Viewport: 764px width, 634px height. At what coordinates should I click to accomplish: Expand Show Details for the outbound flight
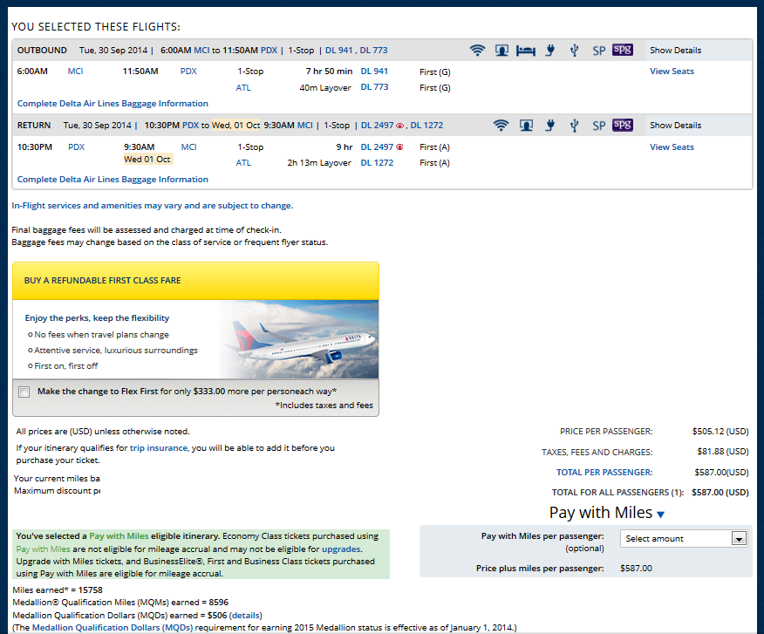pos(675,51)
